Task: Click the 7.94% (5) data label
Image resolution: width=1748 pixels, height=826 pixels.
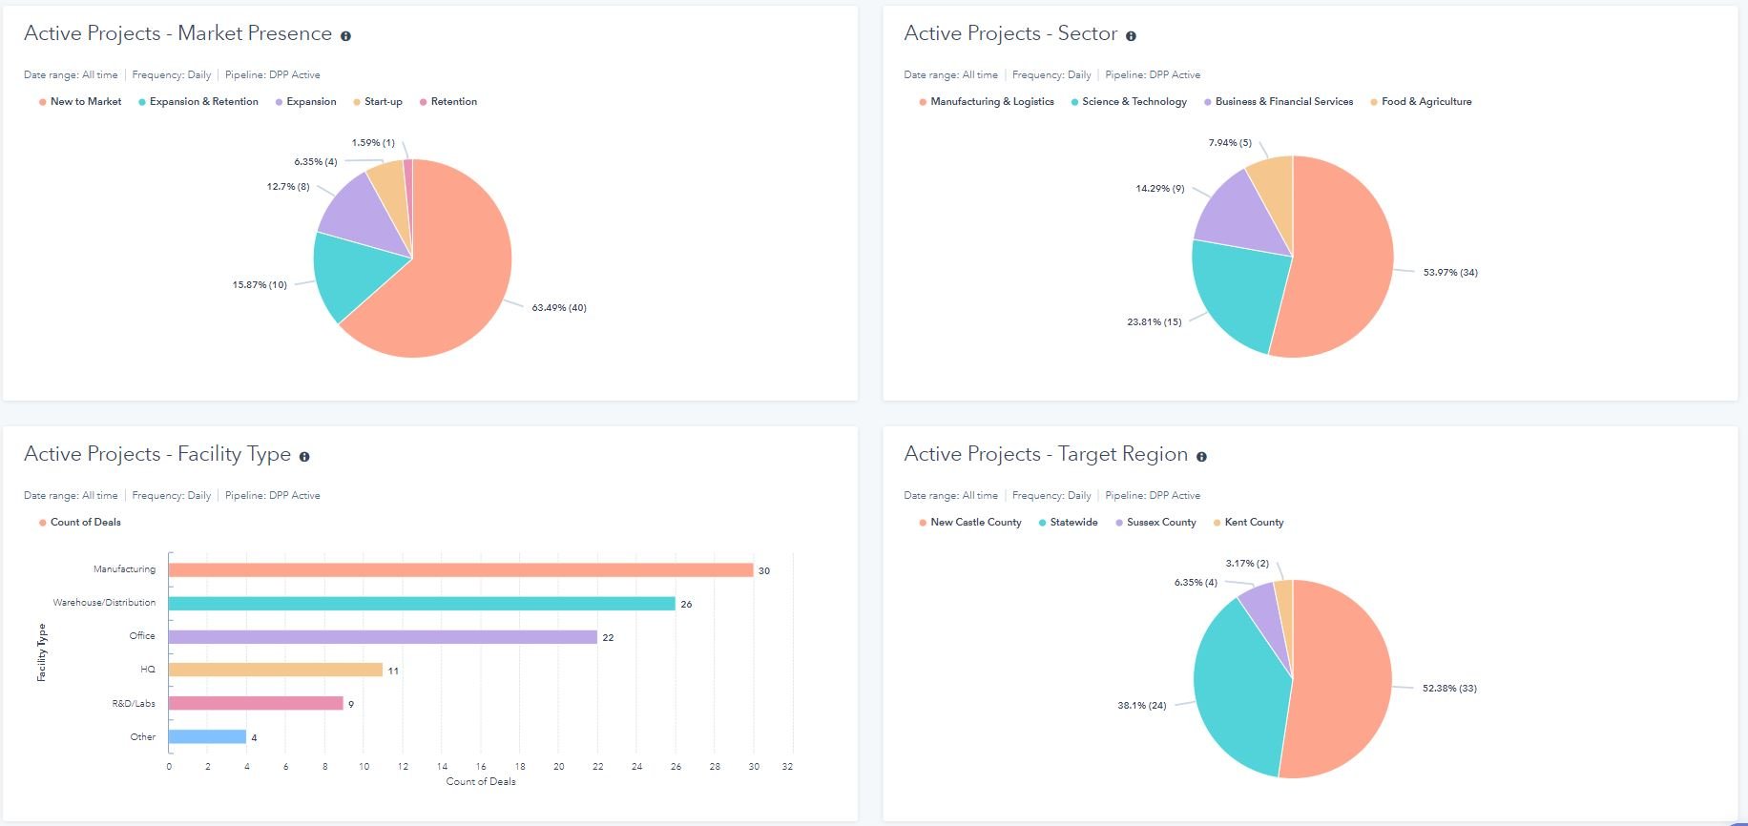Action: 1230,143
